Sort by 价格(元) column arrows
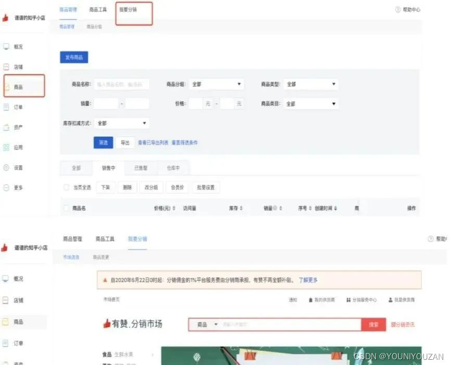The height and width of the screenshot is (365, 451). point(174,208)
